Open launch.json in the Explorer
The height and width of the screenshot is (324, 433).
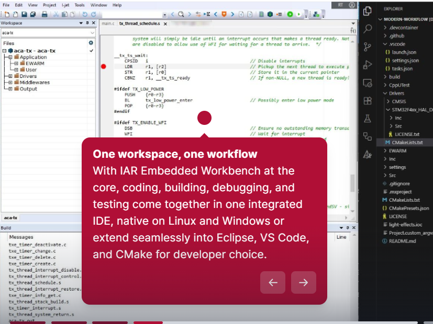point(404,52)
